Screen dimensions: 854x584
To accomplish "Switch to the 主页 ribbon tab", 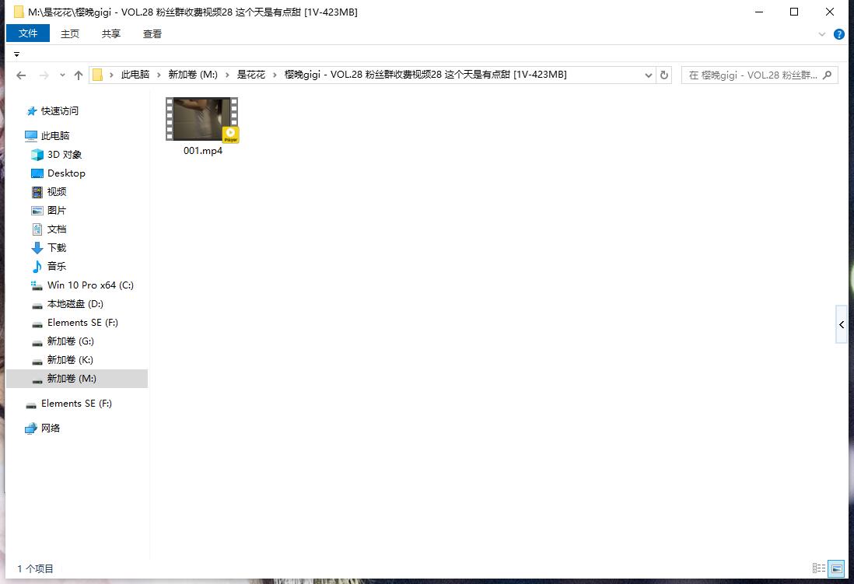I will [70, 33].
